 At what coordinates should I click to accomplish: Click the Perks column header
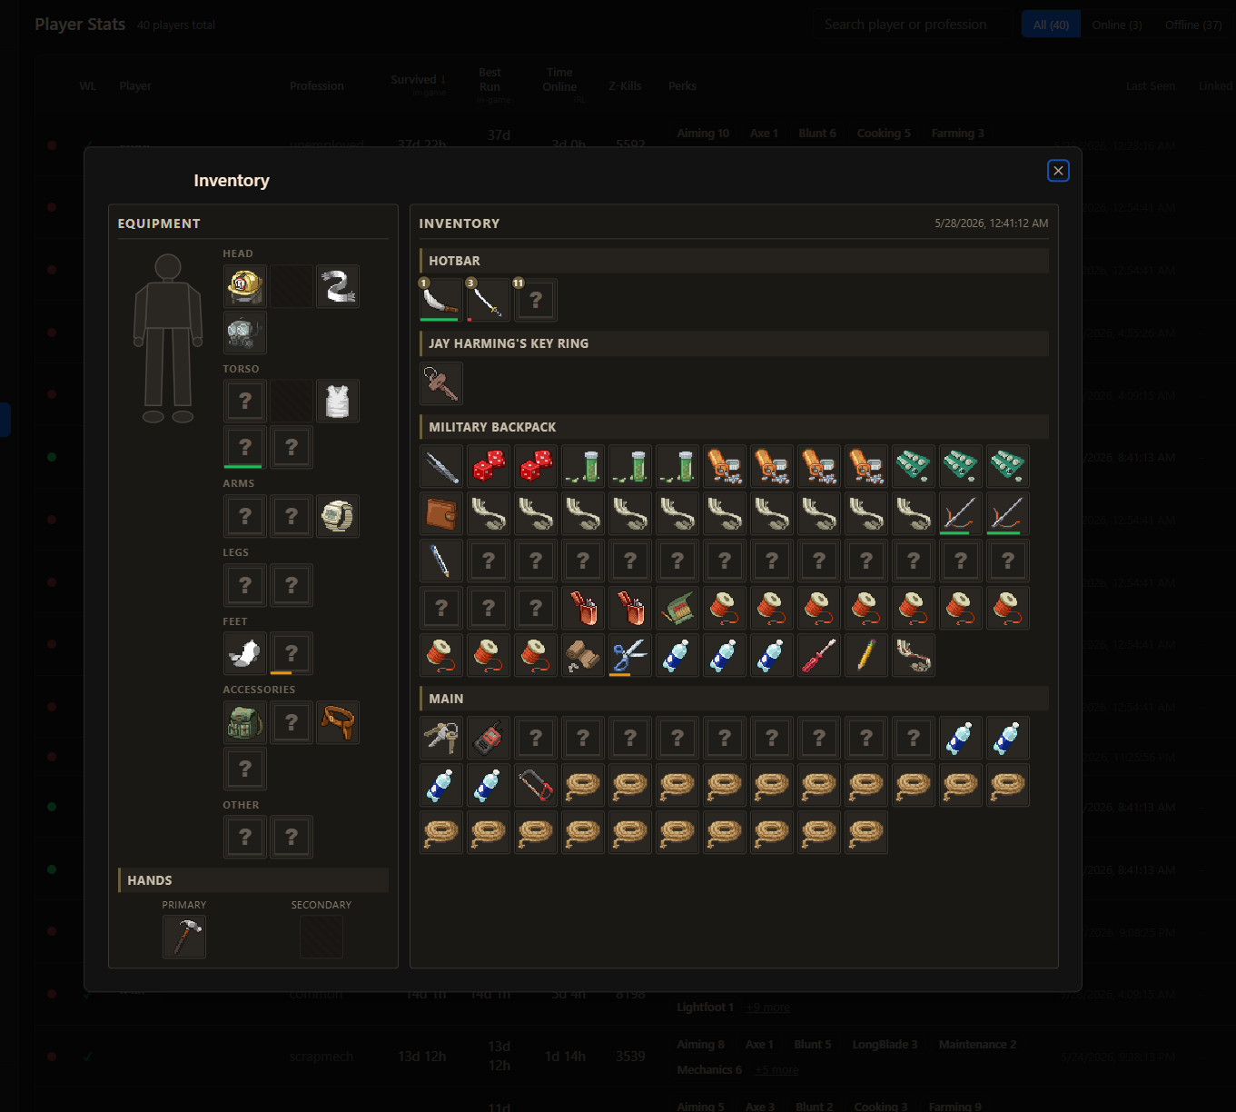pos(682,86)
